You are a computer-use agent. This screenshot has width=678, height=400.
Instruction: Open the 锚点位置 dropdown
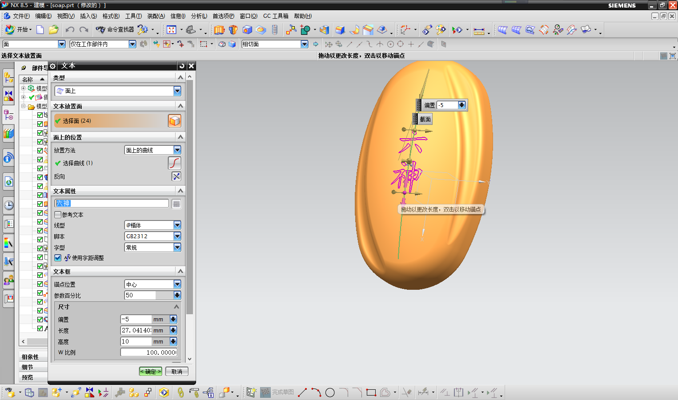coord(152,284)
